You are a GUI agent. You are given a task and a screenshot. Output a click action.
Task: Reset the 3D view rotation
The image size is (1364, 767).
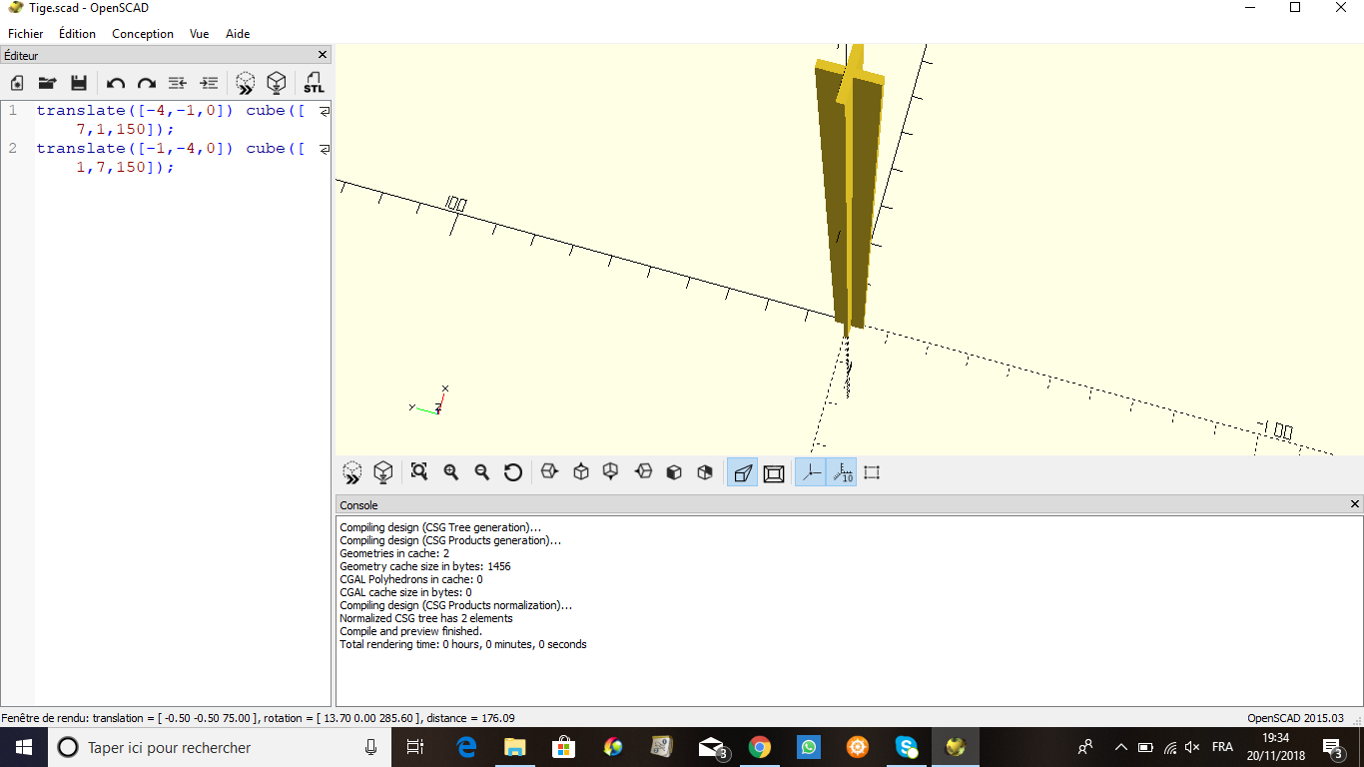click(x=513, y=472)
